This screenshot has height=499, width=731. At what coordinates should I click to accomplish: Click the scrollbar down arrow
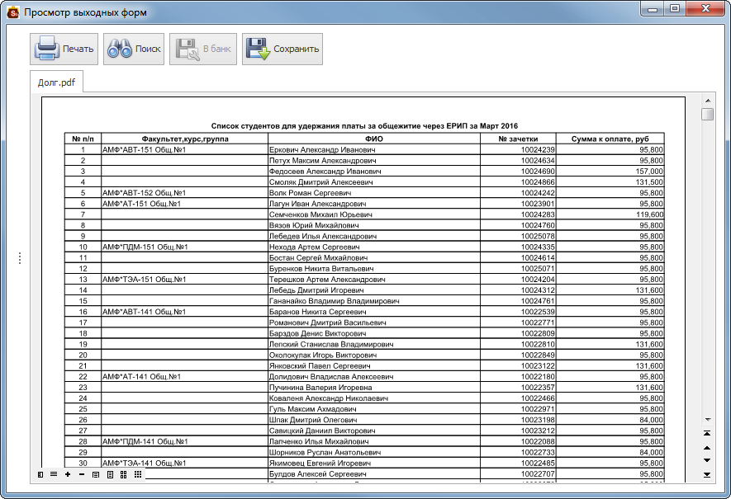pos(708,419)
